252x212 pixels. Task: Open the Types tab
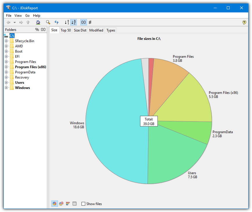pos(111,30)
